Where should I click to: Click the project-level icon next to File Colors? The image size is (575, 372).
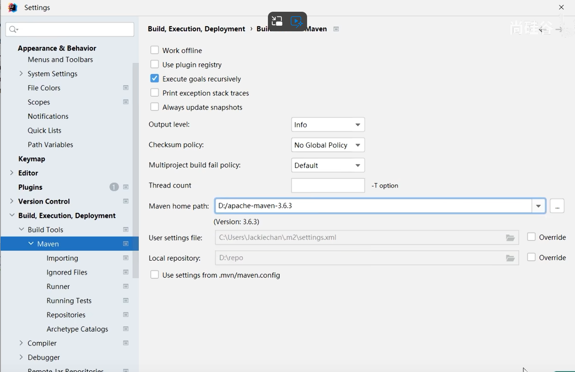(x=126, y=88)
